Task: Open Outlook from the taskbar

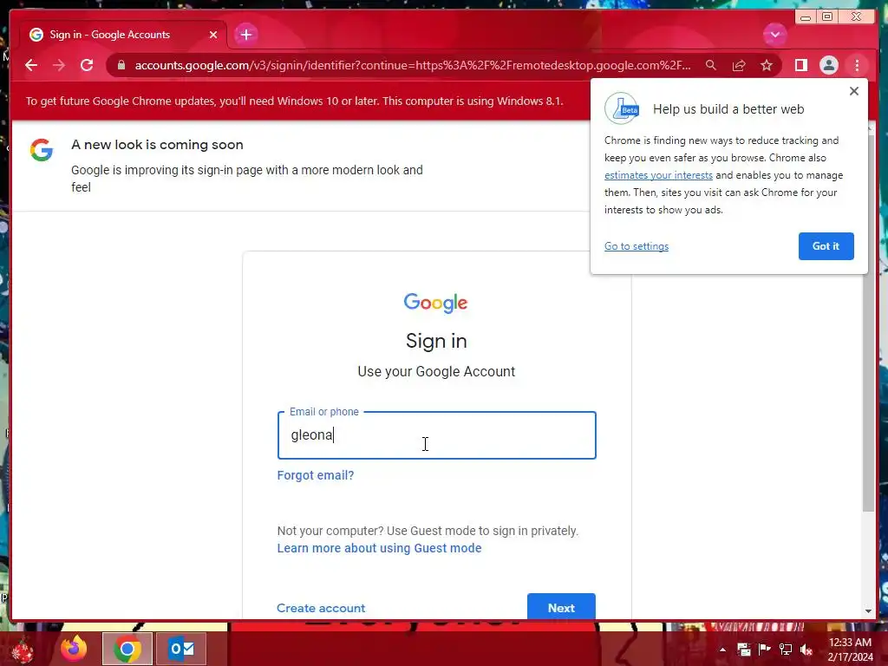Action: pos(181,649)
